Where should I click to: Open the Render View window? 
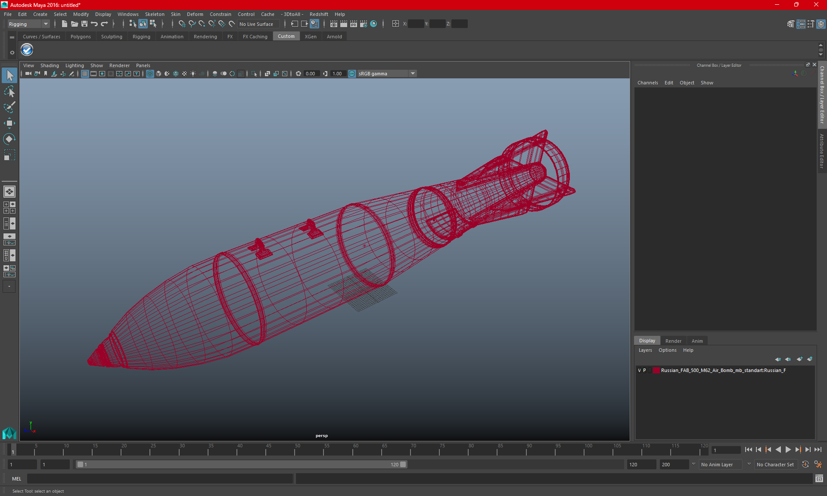pyautogui.click(x=333, y=24)
